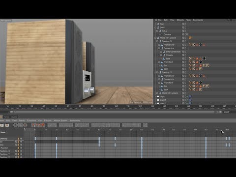Switch to the Layers tab

tap(14, 117)
